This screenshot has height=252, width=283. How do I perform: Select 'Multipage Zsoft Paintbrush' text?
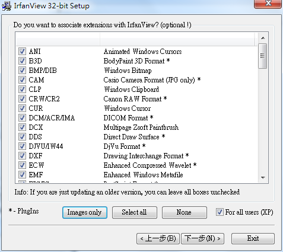pos(141,127)
